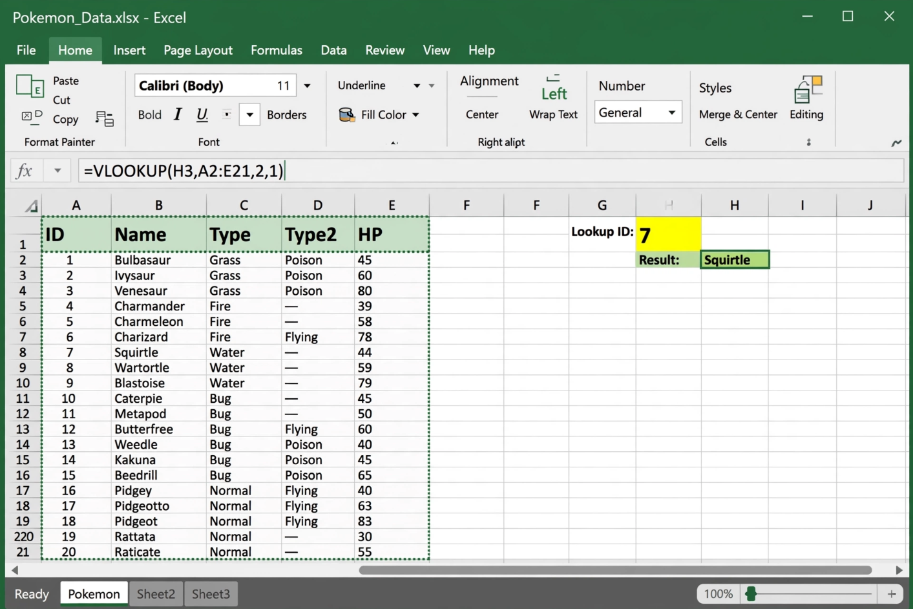This screenshot has width=913, height=609.
Task: Click the Copy icon beside Copy label
Action: pos(32,116)
